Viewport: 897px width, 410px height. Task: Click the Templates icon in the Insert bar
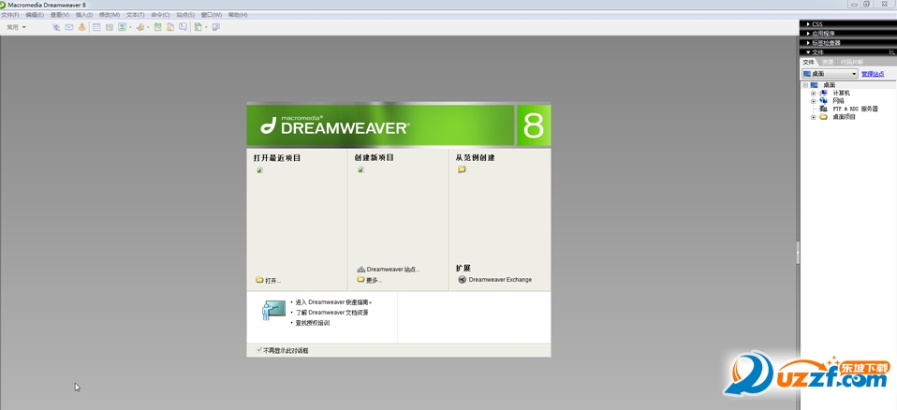point(198,27)
